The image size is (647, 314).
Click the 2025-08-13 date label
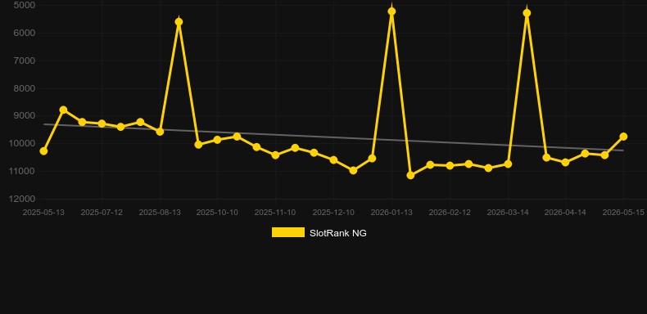[x=160, y=213]
